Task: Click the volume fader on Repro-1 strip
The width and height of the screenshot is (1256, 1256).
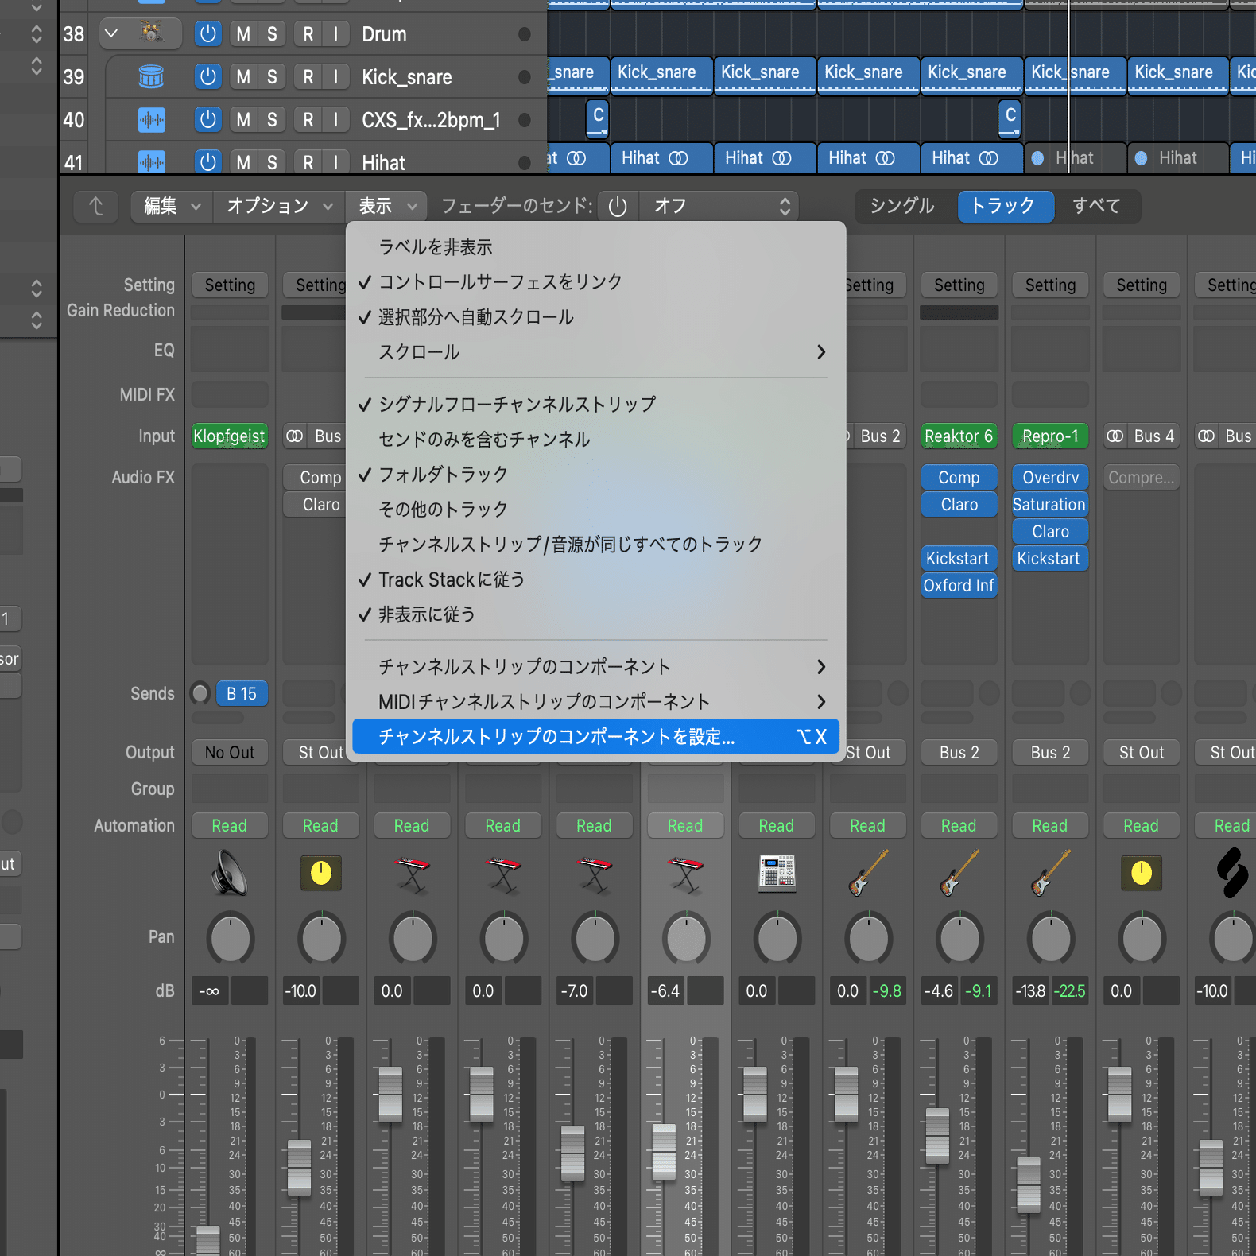Action: click(x=1029, y=1184)
